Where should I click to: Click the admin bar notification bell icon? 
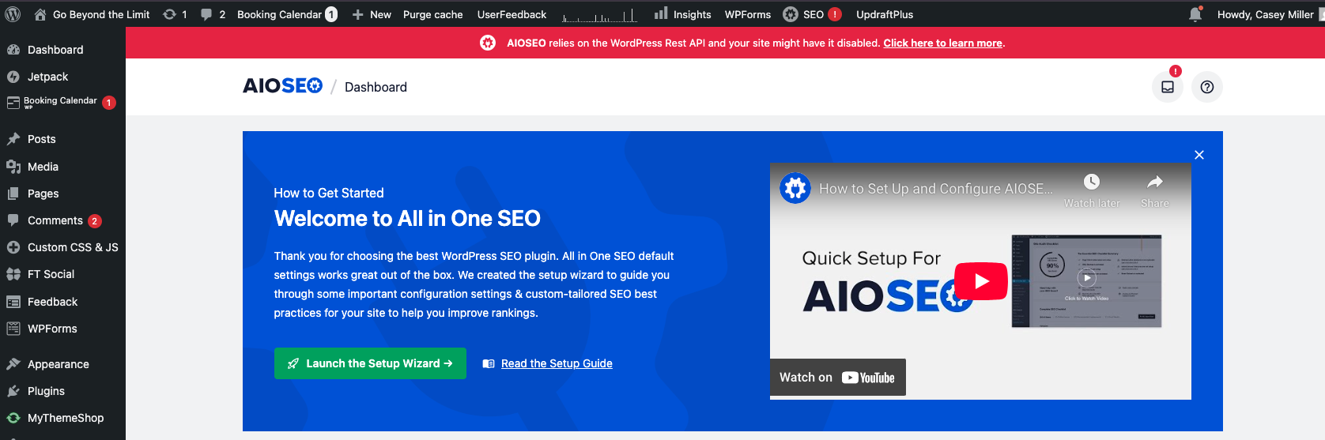tap(1195, 14)
